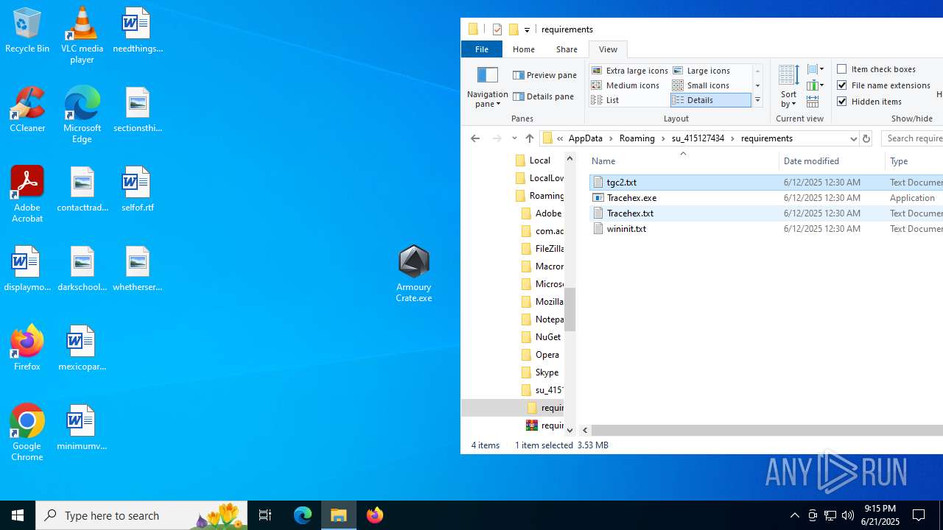Switch to the Share ribbon tab
Image resolution: width=943 pixels, height=530 pixels.
coord(567,49)
